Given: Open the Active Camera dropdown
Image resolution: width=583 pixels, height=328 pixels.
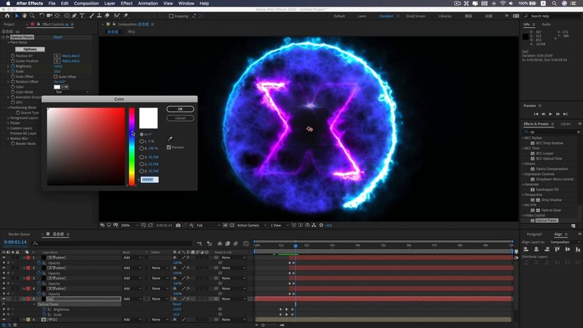Looking at the screenshot, I should click(x=251, y=226).
